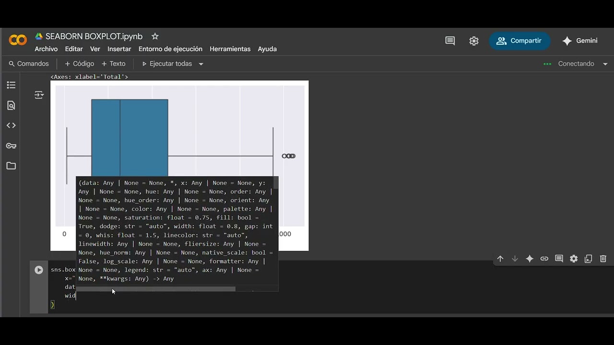Open cell editor settings gear icon

[574, 259]
